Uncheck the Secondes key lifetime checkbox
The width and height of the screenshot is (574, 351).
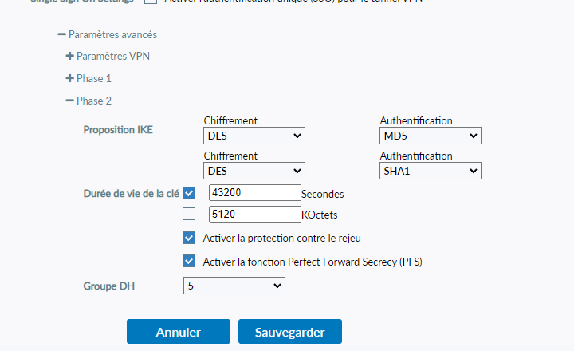tap(189, 192)
